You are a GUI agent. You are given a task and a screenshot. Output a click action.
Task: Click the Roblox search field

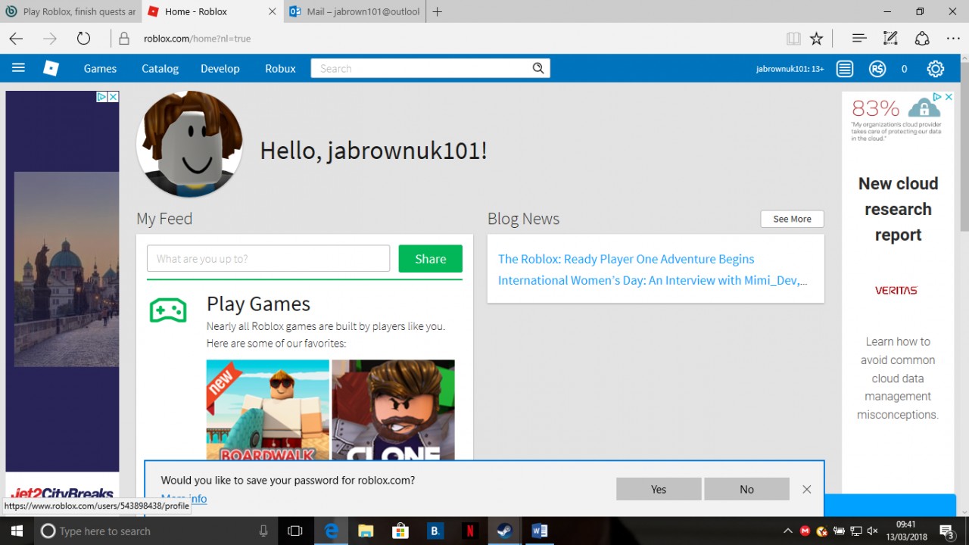(430, 68)
